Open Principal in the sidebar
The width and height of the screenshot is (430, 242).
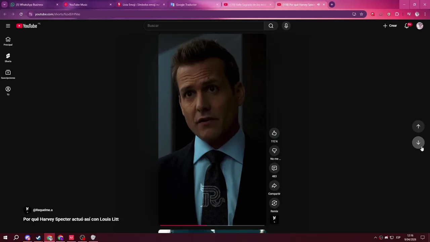click(8, 41)
